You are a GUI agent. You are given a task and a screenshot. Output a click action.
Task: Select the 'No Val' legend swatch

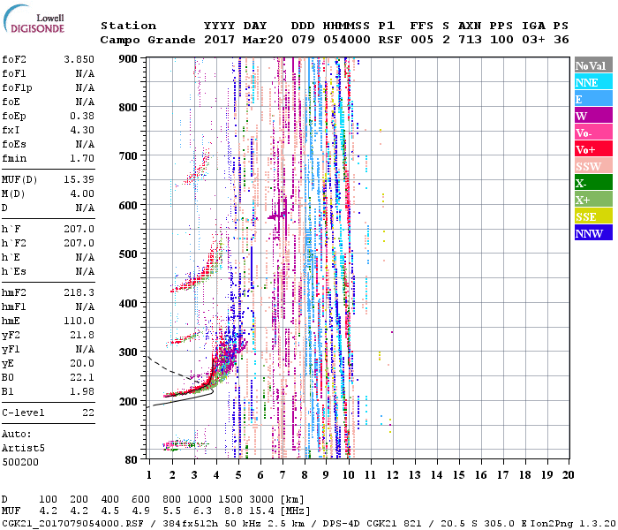(593, 65)
